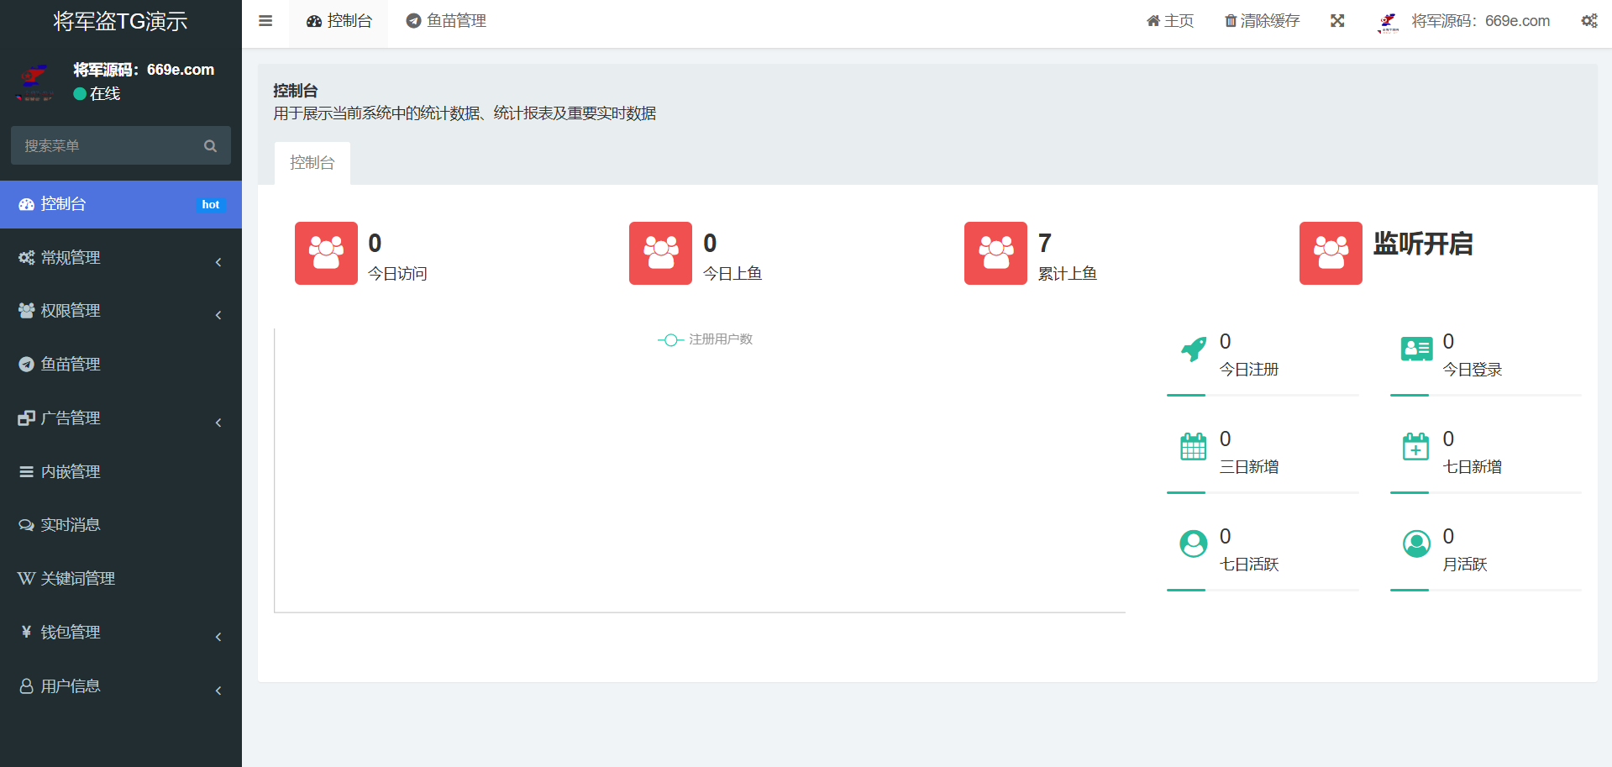Click the 主页 home link

(x=1170, y=21)
